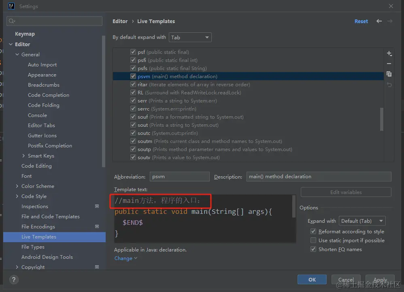Screen dimensions: 404x292
Task: Open help with the question mark icon
Action: pos(14,279)
